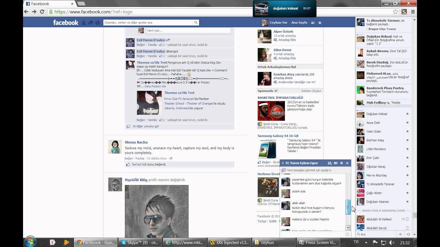The image size is (440, 247).
Task: Share Shona Bacha's post via Paylaş
Action: coord(140,158)
